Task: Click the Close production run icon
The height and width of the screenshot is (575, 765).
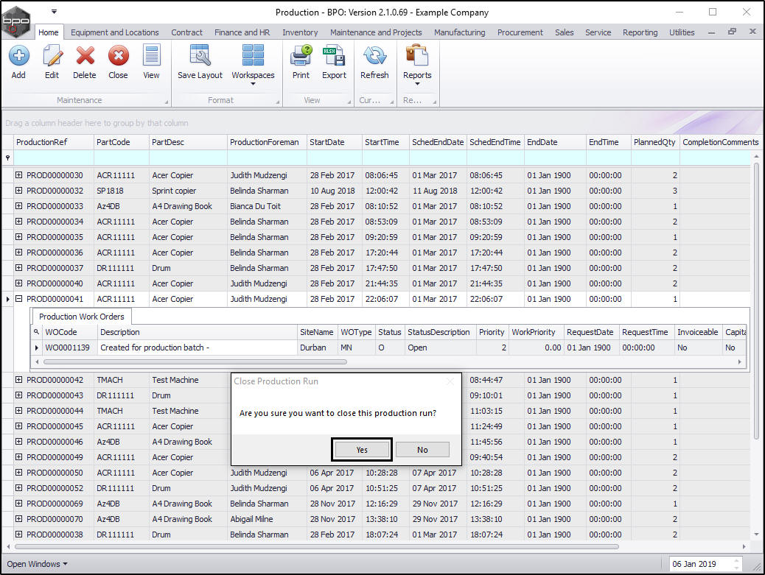Action: (x=118, y=62)
